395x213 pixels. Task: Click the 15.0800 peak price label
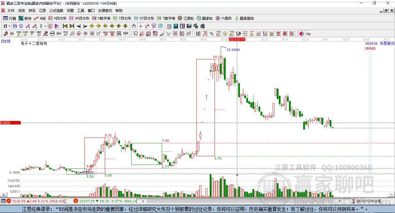click(x=233, y=50)
